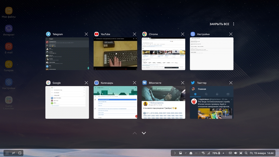The height and width of the screenshot is (157, 279).
Task: Open Wi-Fi settings from the taskbar
Action: tap(203, 153)
